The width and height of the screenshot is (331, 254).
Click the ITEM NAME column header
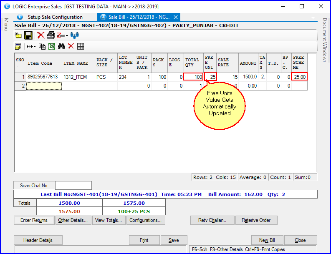click(x=78, y=63)
